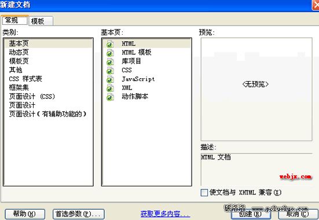Click the JavaScript file icon
Image resolution: width=319 pixels, height=220 pixels.
110,79
